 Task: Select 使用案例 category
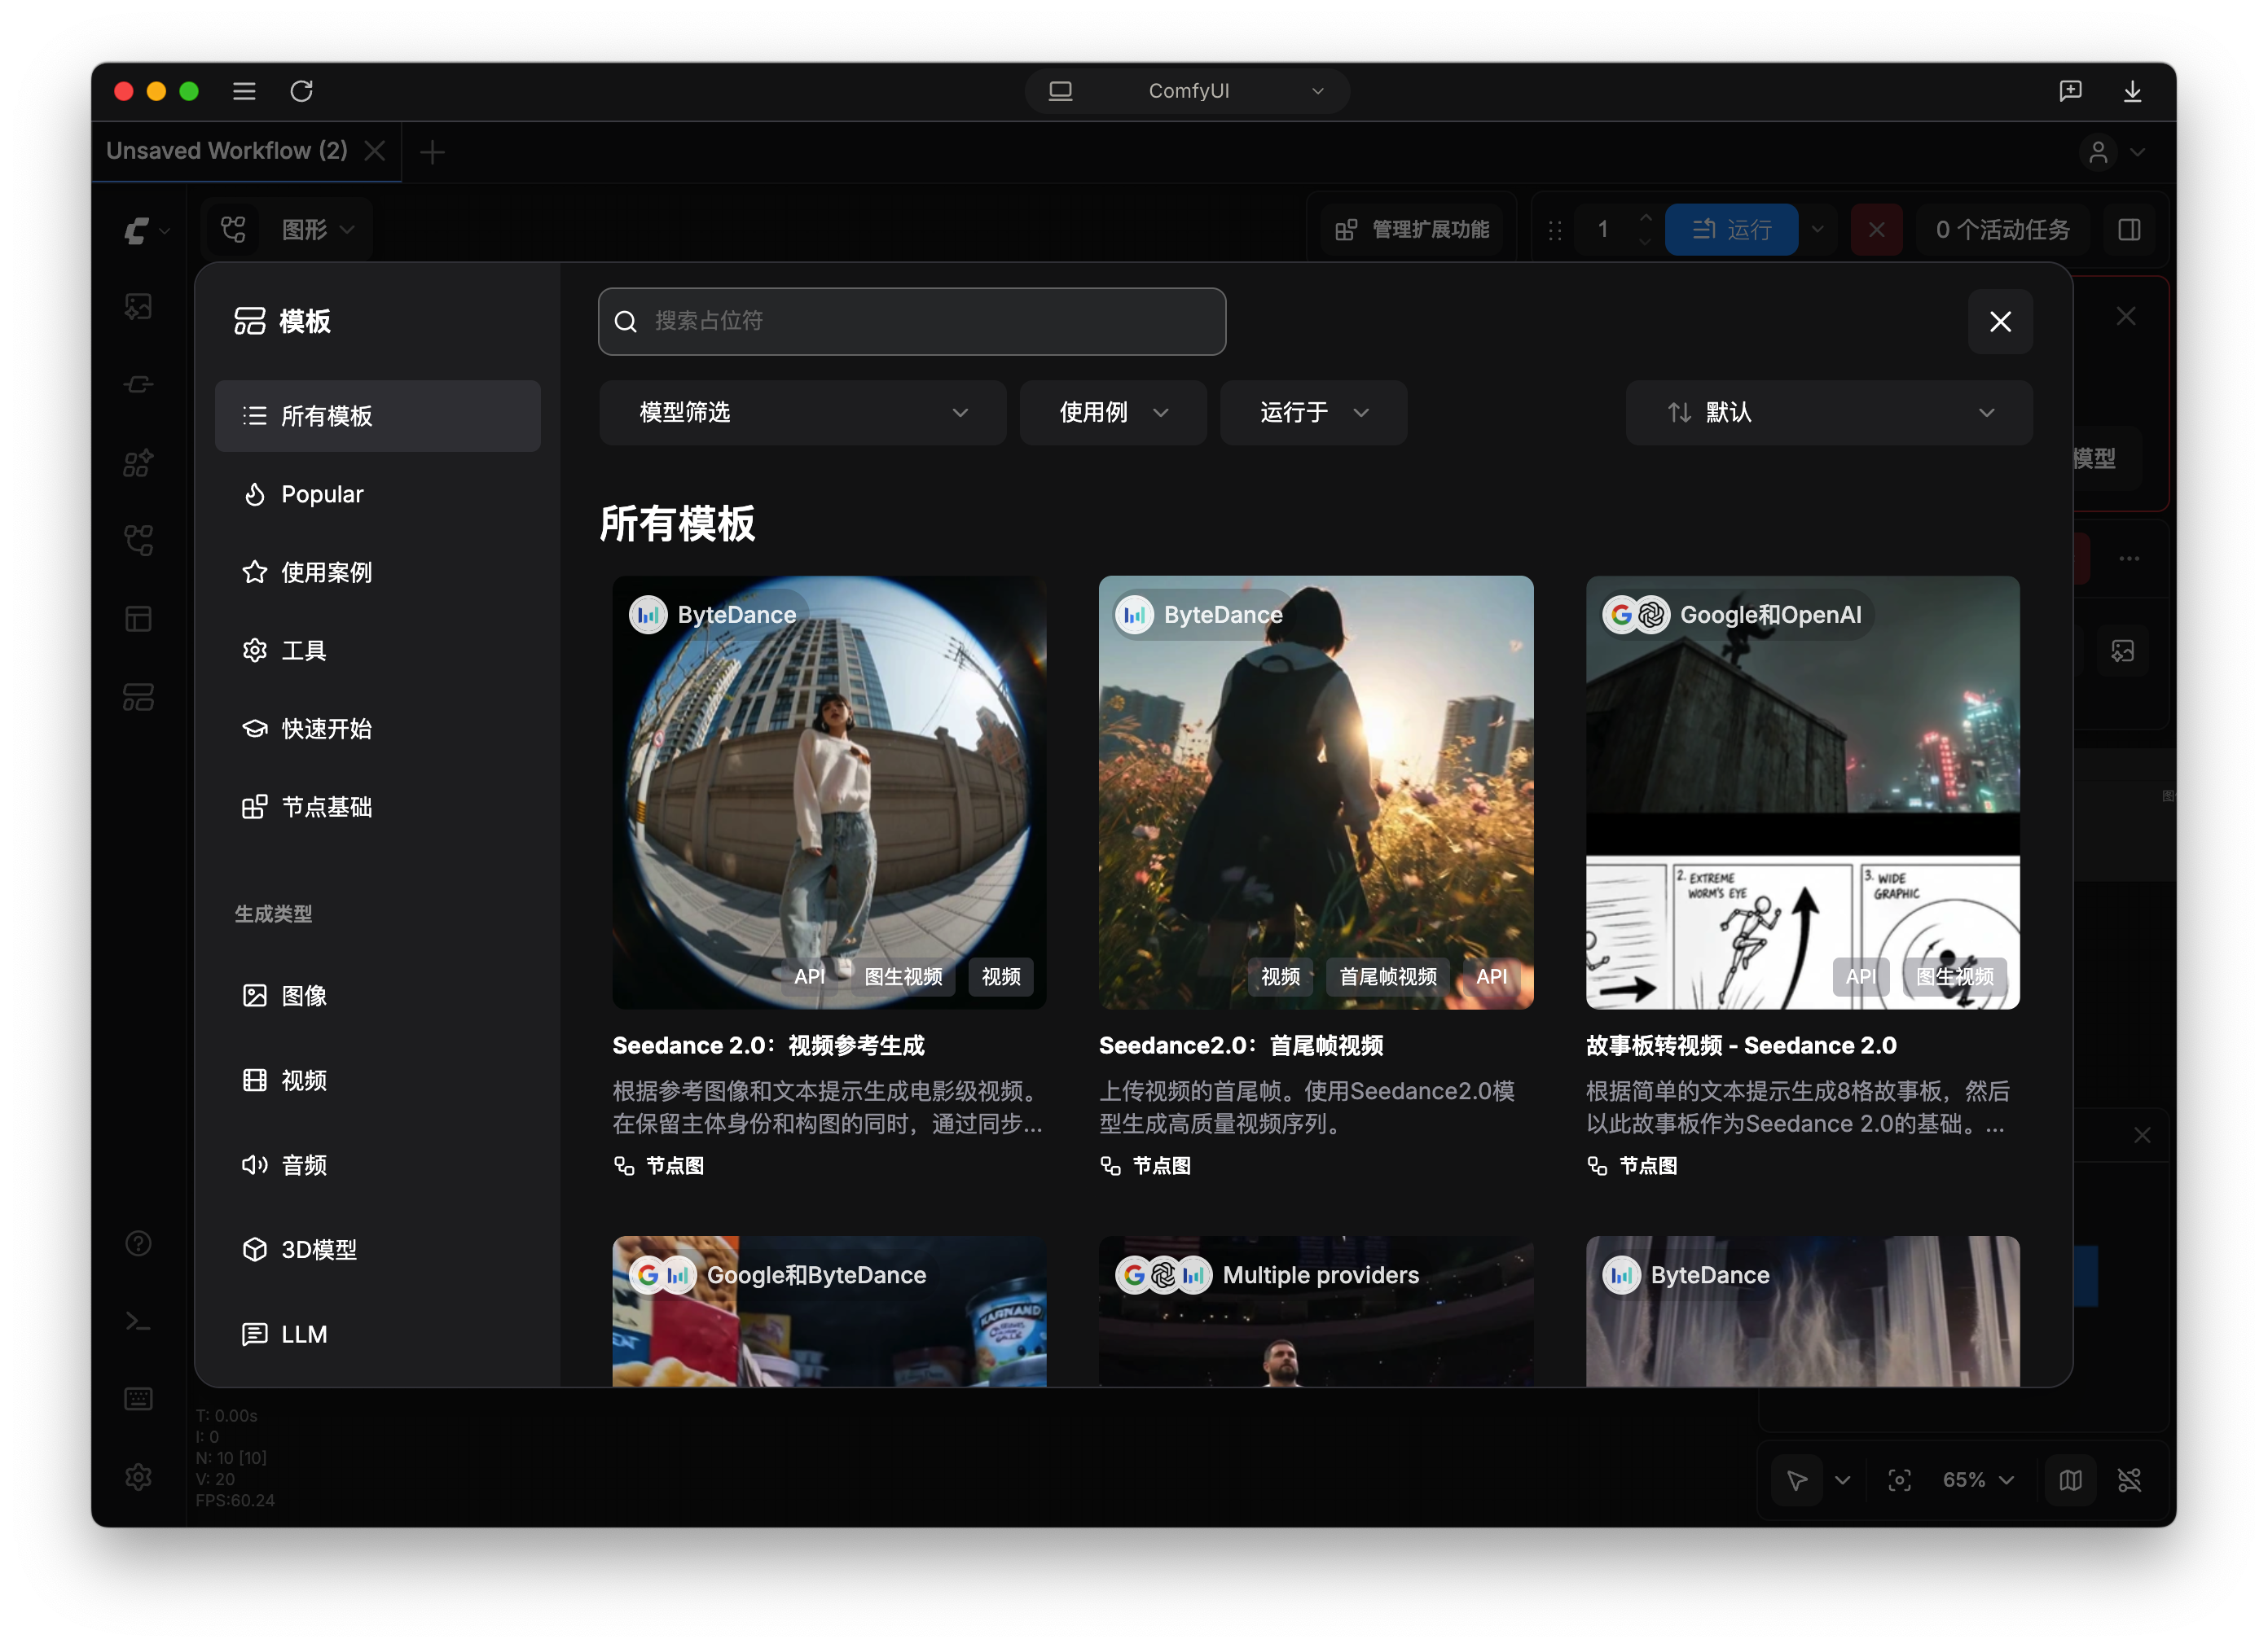tap(378, 572)
